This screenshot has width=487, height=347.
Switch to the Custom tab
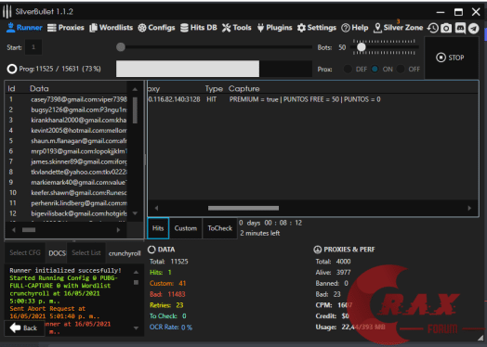click(x=186, y=228)
